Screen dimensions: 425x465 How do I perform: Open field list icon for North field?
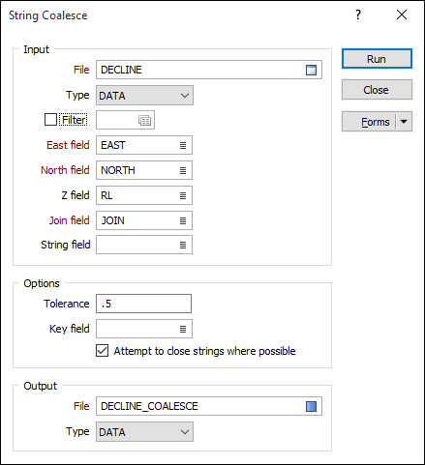pos(183,170)
